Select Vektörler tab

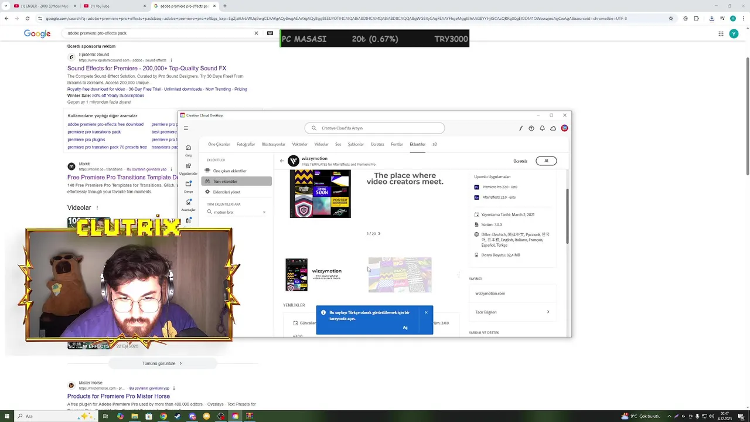coord(300,144)
